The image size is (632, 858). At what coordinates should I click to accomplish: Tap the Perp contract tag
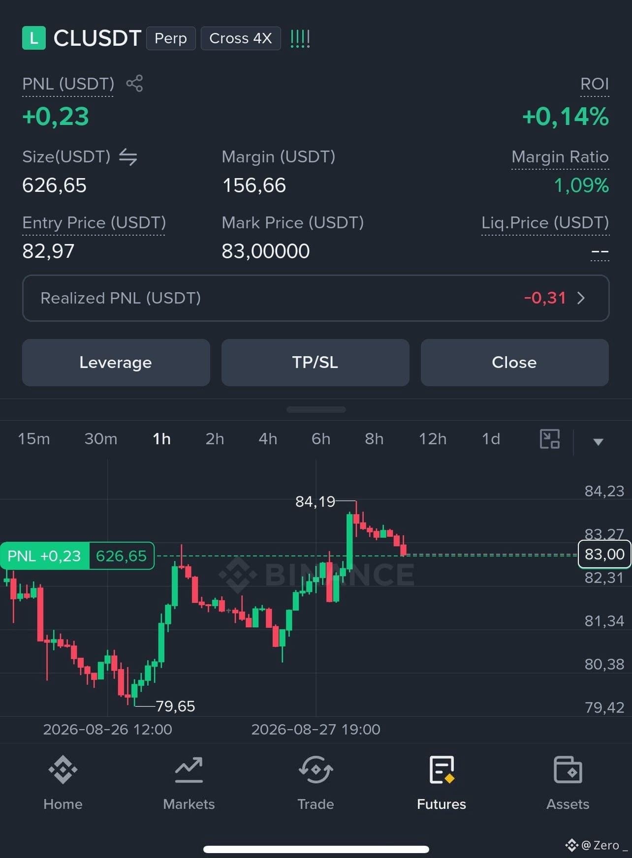(171, 38)
